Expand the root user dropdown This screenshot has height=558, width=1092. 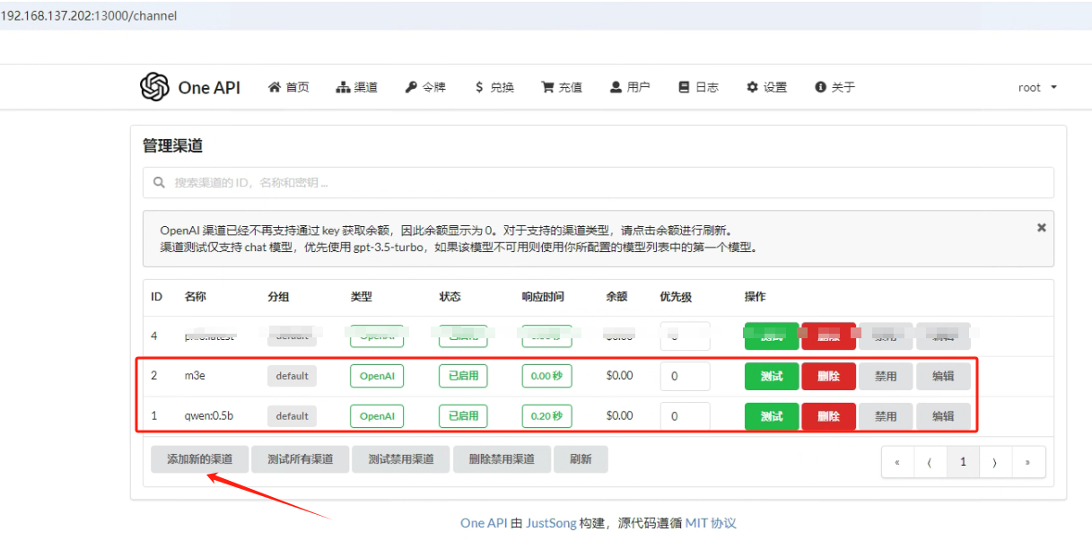pos(1037,87)
